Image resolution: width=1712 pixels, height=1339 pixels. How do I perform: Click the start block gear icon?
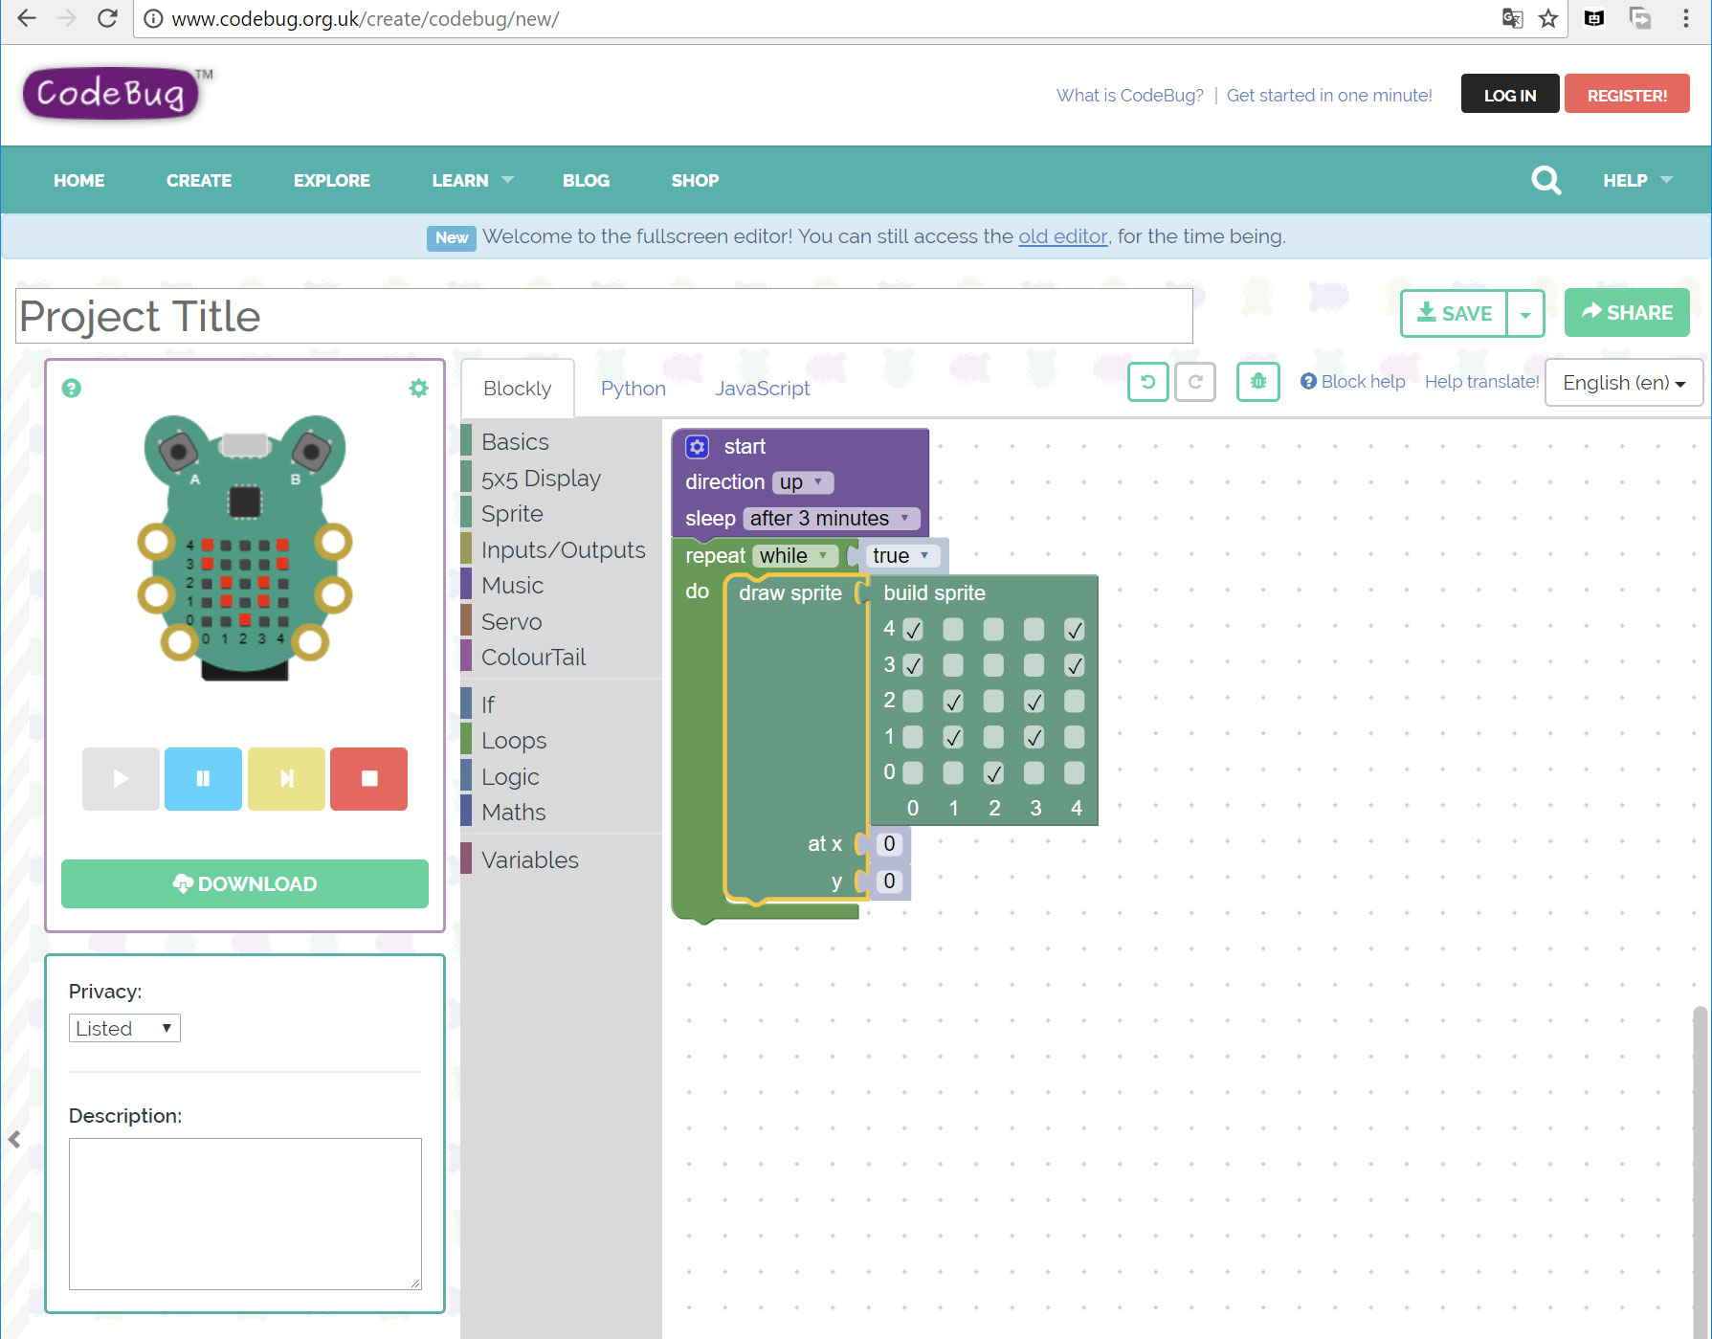[x=698, y=447]
